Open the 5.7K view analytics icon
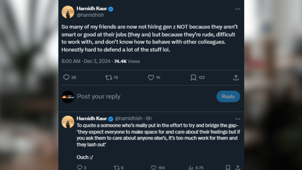This screenshot has height=170, width=302. click(191, 167)
